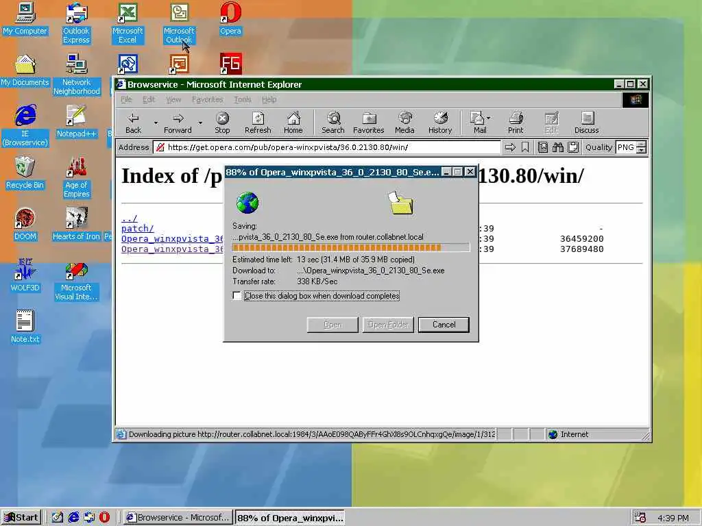Image resolution: width=702 pixels, height=526 pixels.
Task: Click the Back toolbar button
Action: [133, 123]
